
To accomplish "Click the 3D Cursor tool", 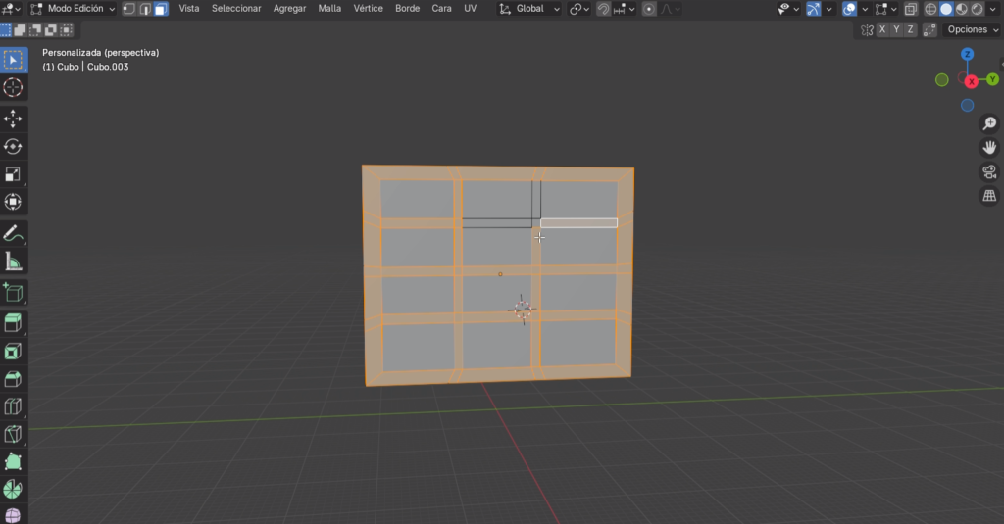I will click(14, 88).
